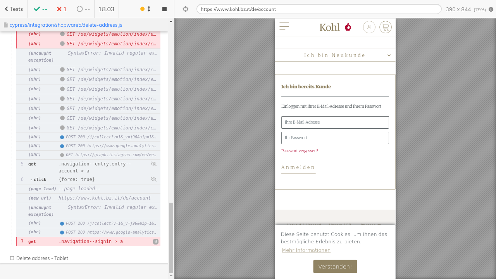Open the Mehr Informationen cookie link

[306, 250]
